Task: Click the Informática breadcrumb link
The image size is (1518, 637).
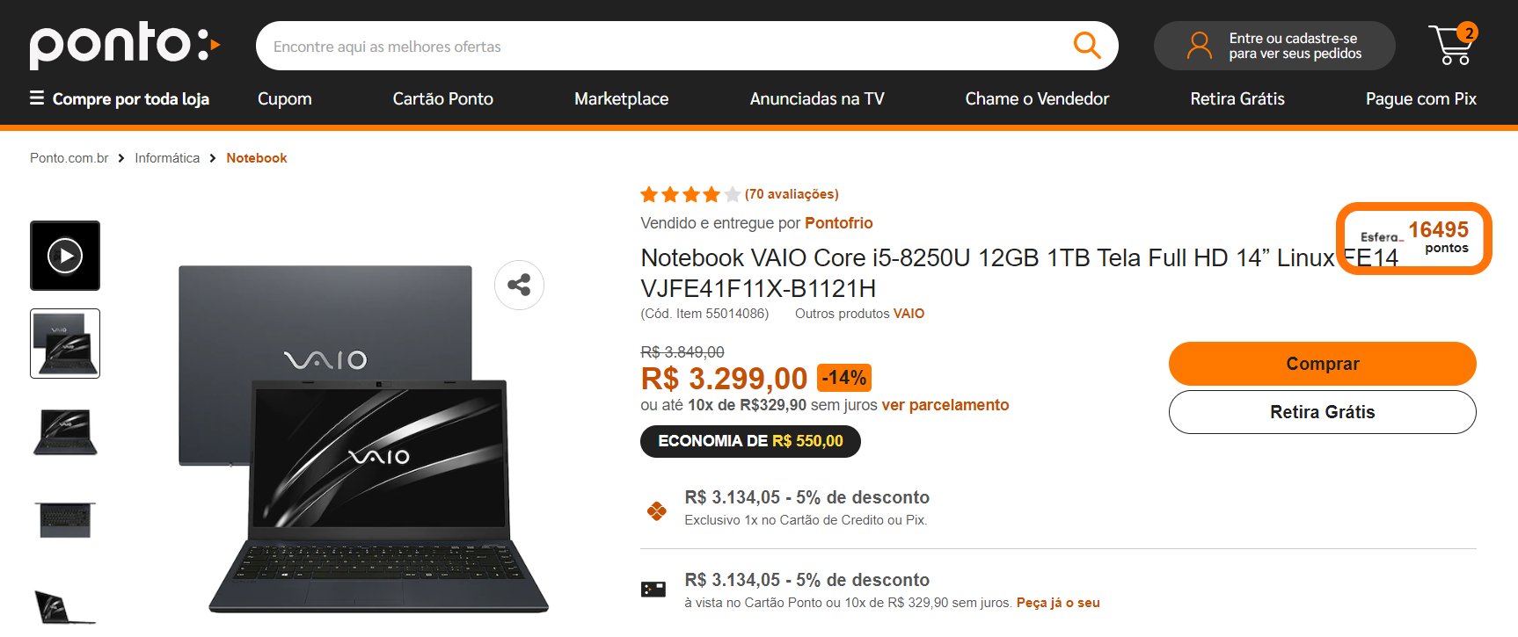Action: tap(167, 158)
